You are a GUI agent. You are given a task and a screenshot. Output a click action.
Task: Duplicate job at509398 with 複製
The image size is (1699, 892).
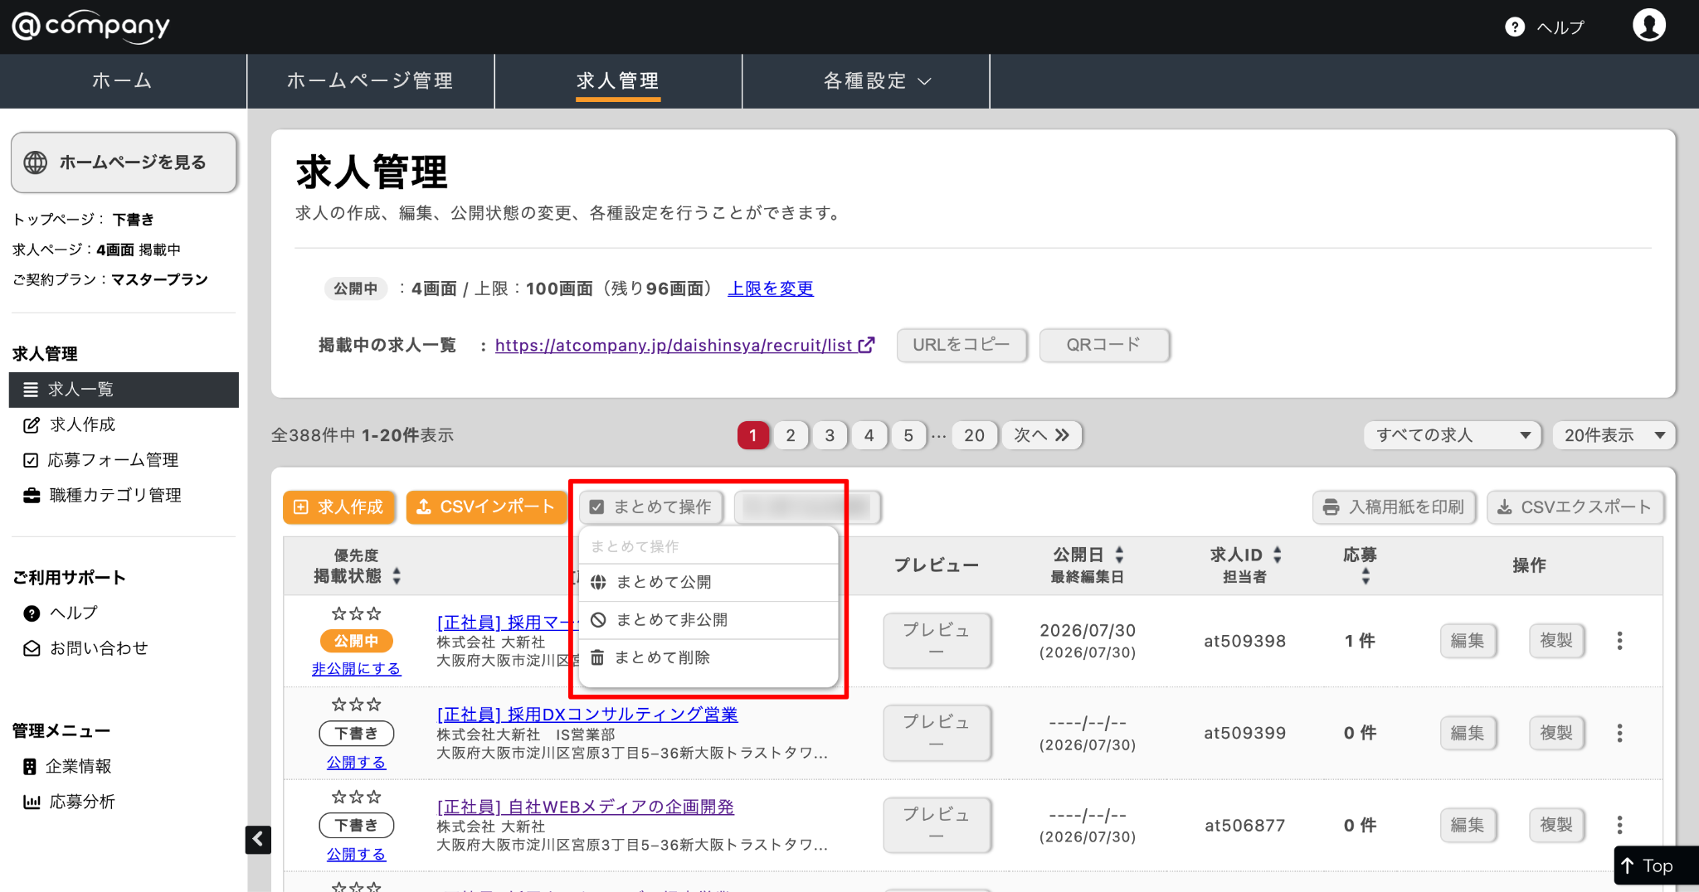coord(1557,641)
